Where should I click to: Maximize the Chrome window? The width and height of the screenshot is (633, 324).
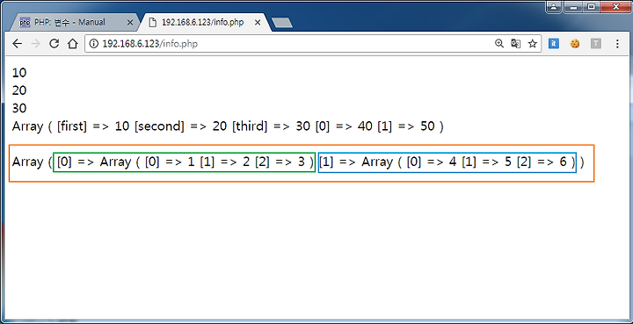click(592, 7)
